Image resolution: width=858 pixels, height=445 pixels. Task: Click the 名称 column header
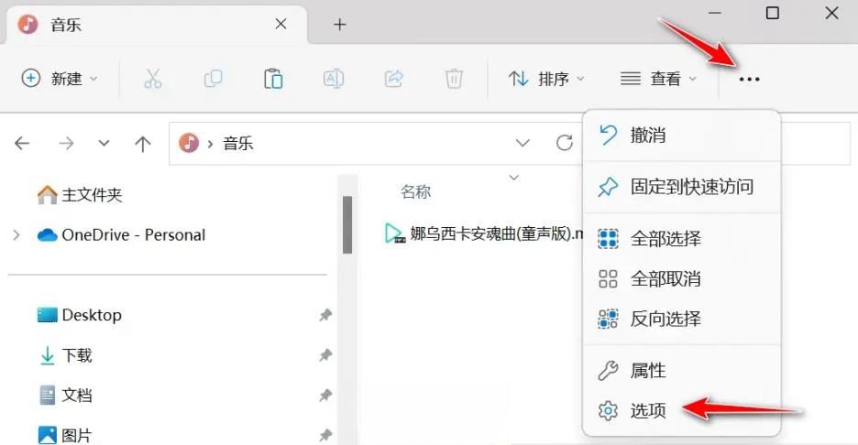tap(416, 192)
